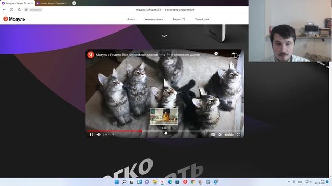Image resolution: width=332 pixels, height=186 pixels.
Task: Open the Умный дом menu item
Action: point(202,19)
